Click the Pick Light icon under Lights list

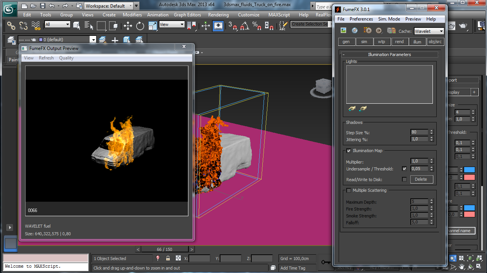pyautogui.click(x=352, y=109)
